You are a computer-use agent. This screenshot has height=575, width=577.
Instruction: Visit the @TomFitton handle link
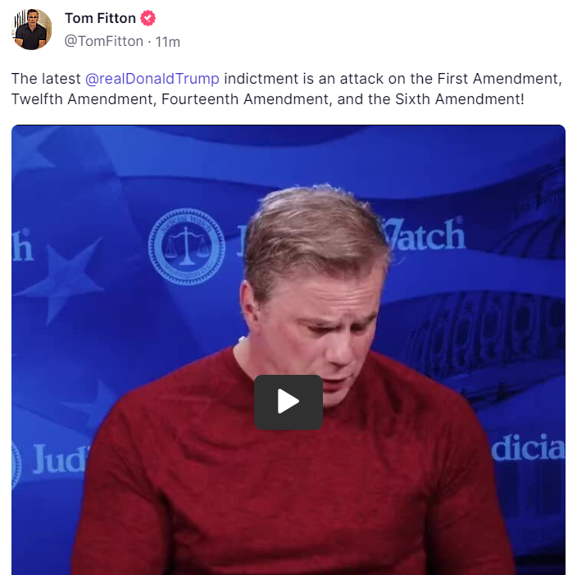[104, 41]
